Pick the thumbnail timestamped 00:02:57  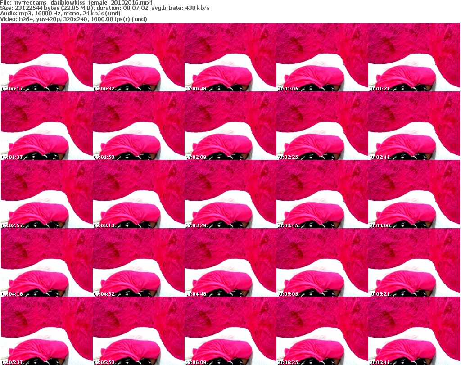tap(47, 194)
